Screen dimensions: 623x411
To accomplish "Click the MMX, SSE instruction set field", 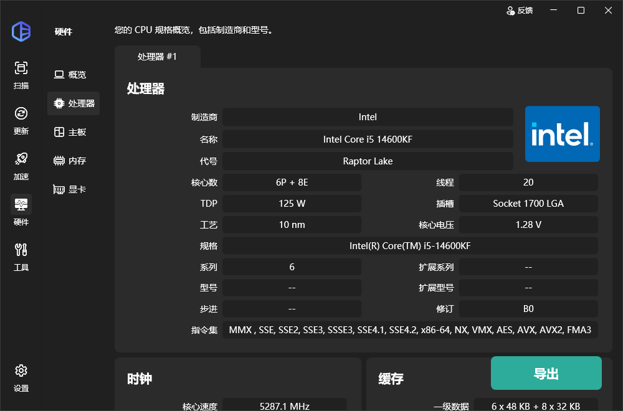I will pos(410,330).
